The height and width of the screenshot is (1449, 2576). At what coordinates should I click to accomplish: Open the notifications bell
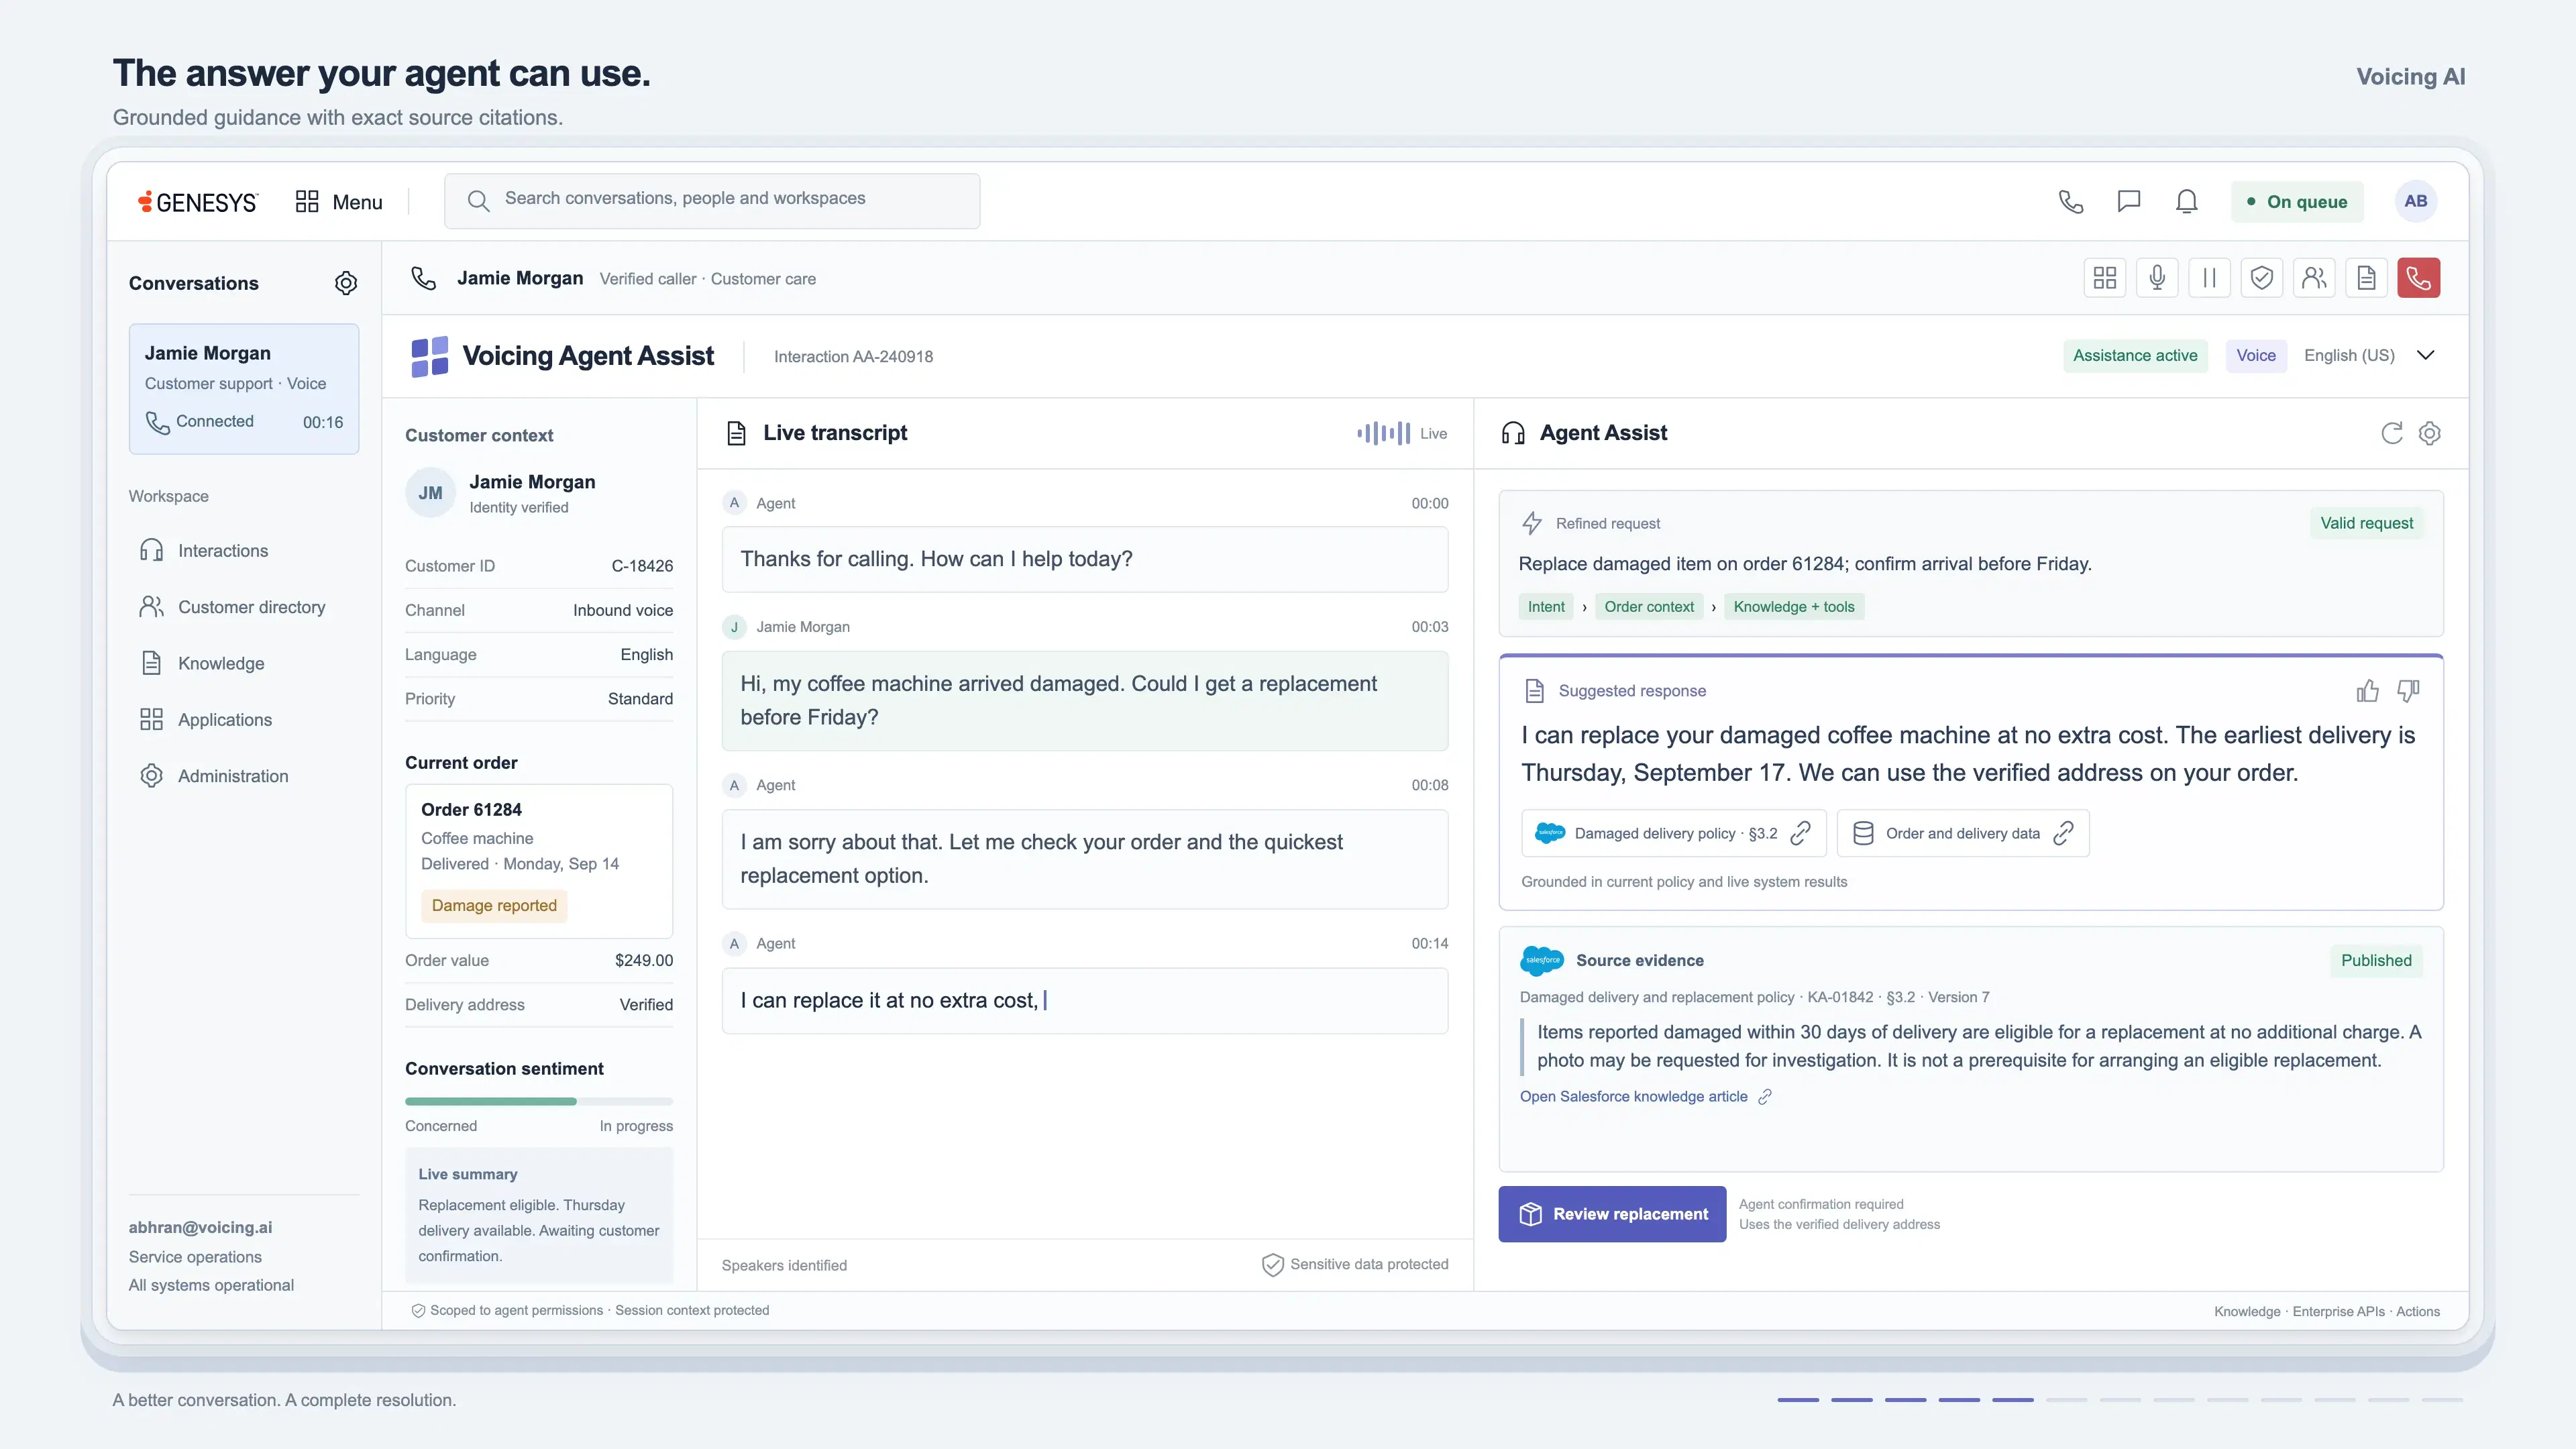click(x=2187, y=201)
